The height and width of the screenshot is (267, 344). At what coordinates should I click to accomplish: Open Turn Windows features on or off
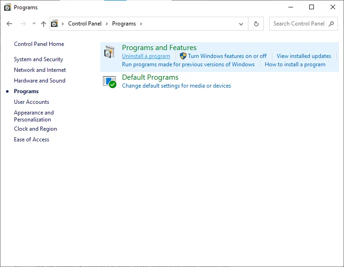pos(227,56)
